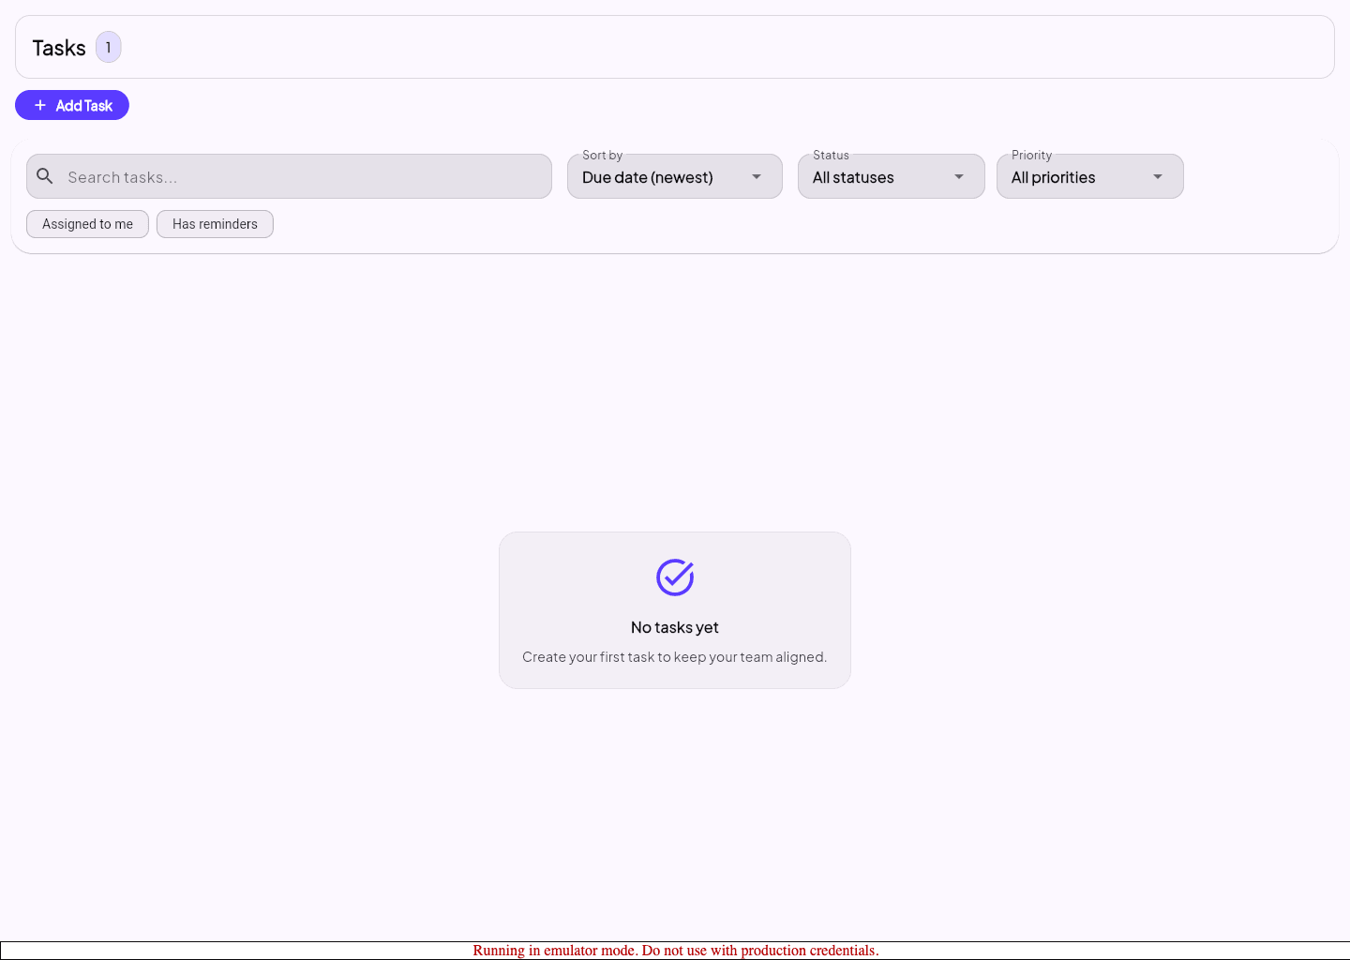
Task: Click the emulator mode warning banner
Action: point(675,951)
